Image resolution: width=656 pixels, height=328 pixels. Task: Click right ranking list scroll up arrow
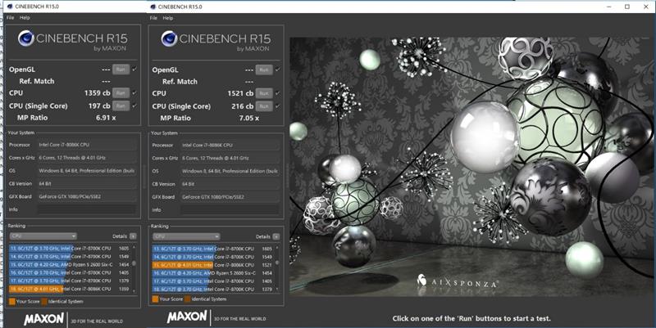[277, 248]
